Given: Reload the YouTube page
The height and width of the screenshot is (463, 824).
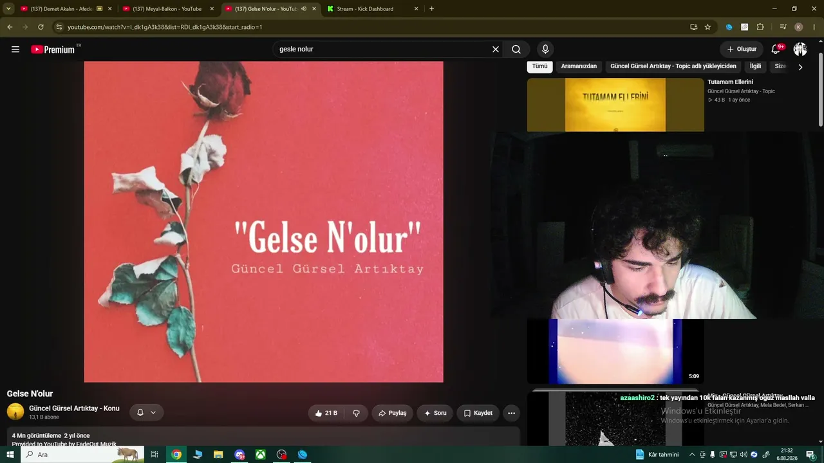Looking at the screenshot, I should click(x=41, y=27).
